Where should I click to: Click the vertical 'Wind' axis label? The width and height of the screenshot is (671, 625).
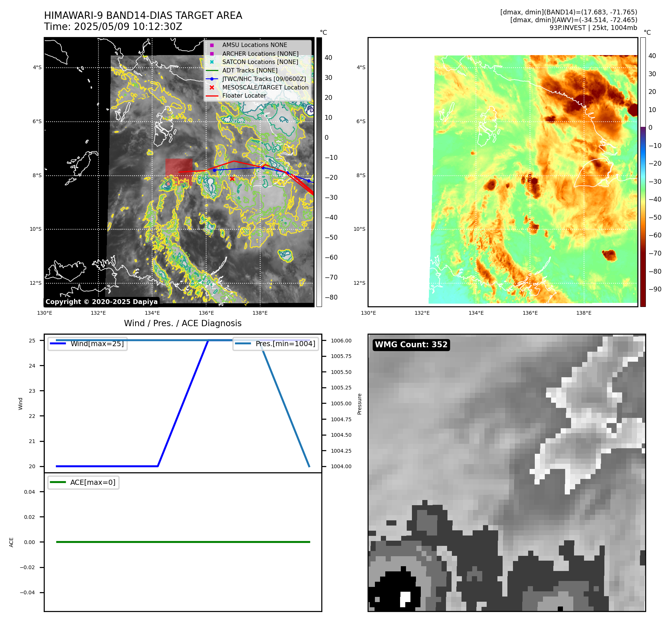[x=20, y=403]
